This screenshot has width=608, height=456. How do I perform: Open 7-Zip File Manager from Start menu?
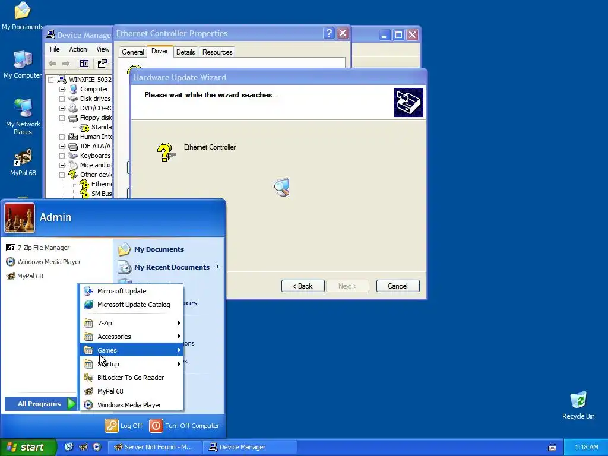coord(38,248)
